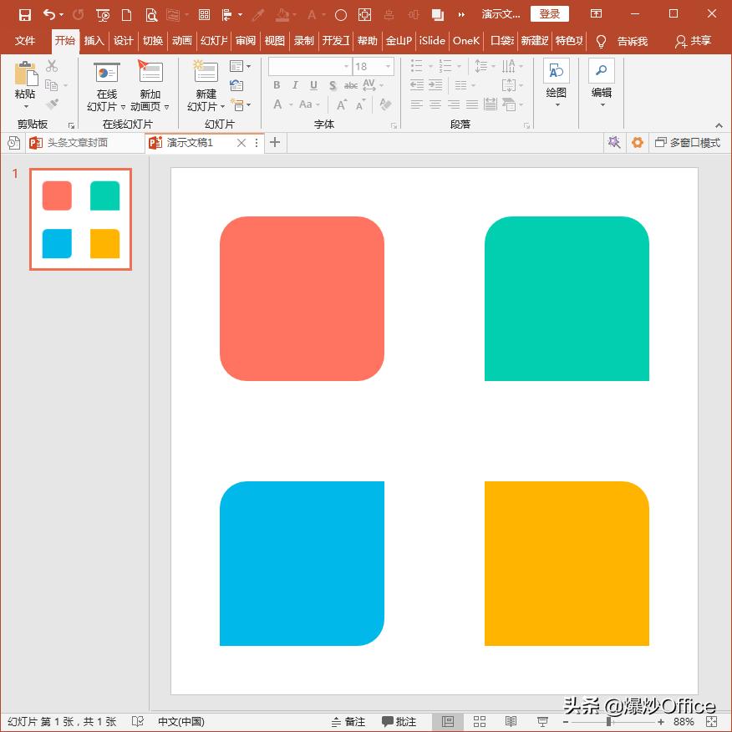Start slideshow from status bar icon
The image size is (732, 732).
pyautogui.click(x=542, y=722)
